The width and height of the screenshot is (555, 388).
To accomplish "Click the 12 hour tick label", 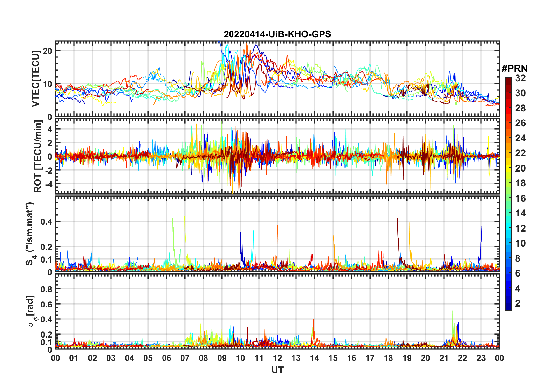I will (277, 358).
